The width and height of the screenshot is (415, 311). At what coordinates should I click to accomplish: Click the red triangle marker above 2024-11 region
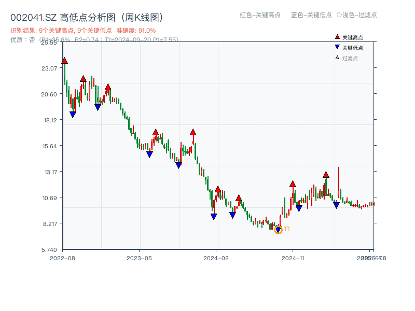click(x=293, y=183)
